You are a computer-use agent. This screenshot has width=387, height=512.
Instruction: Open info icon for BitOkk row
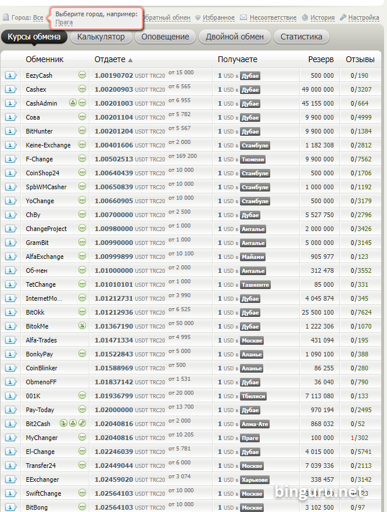point(10,312)
